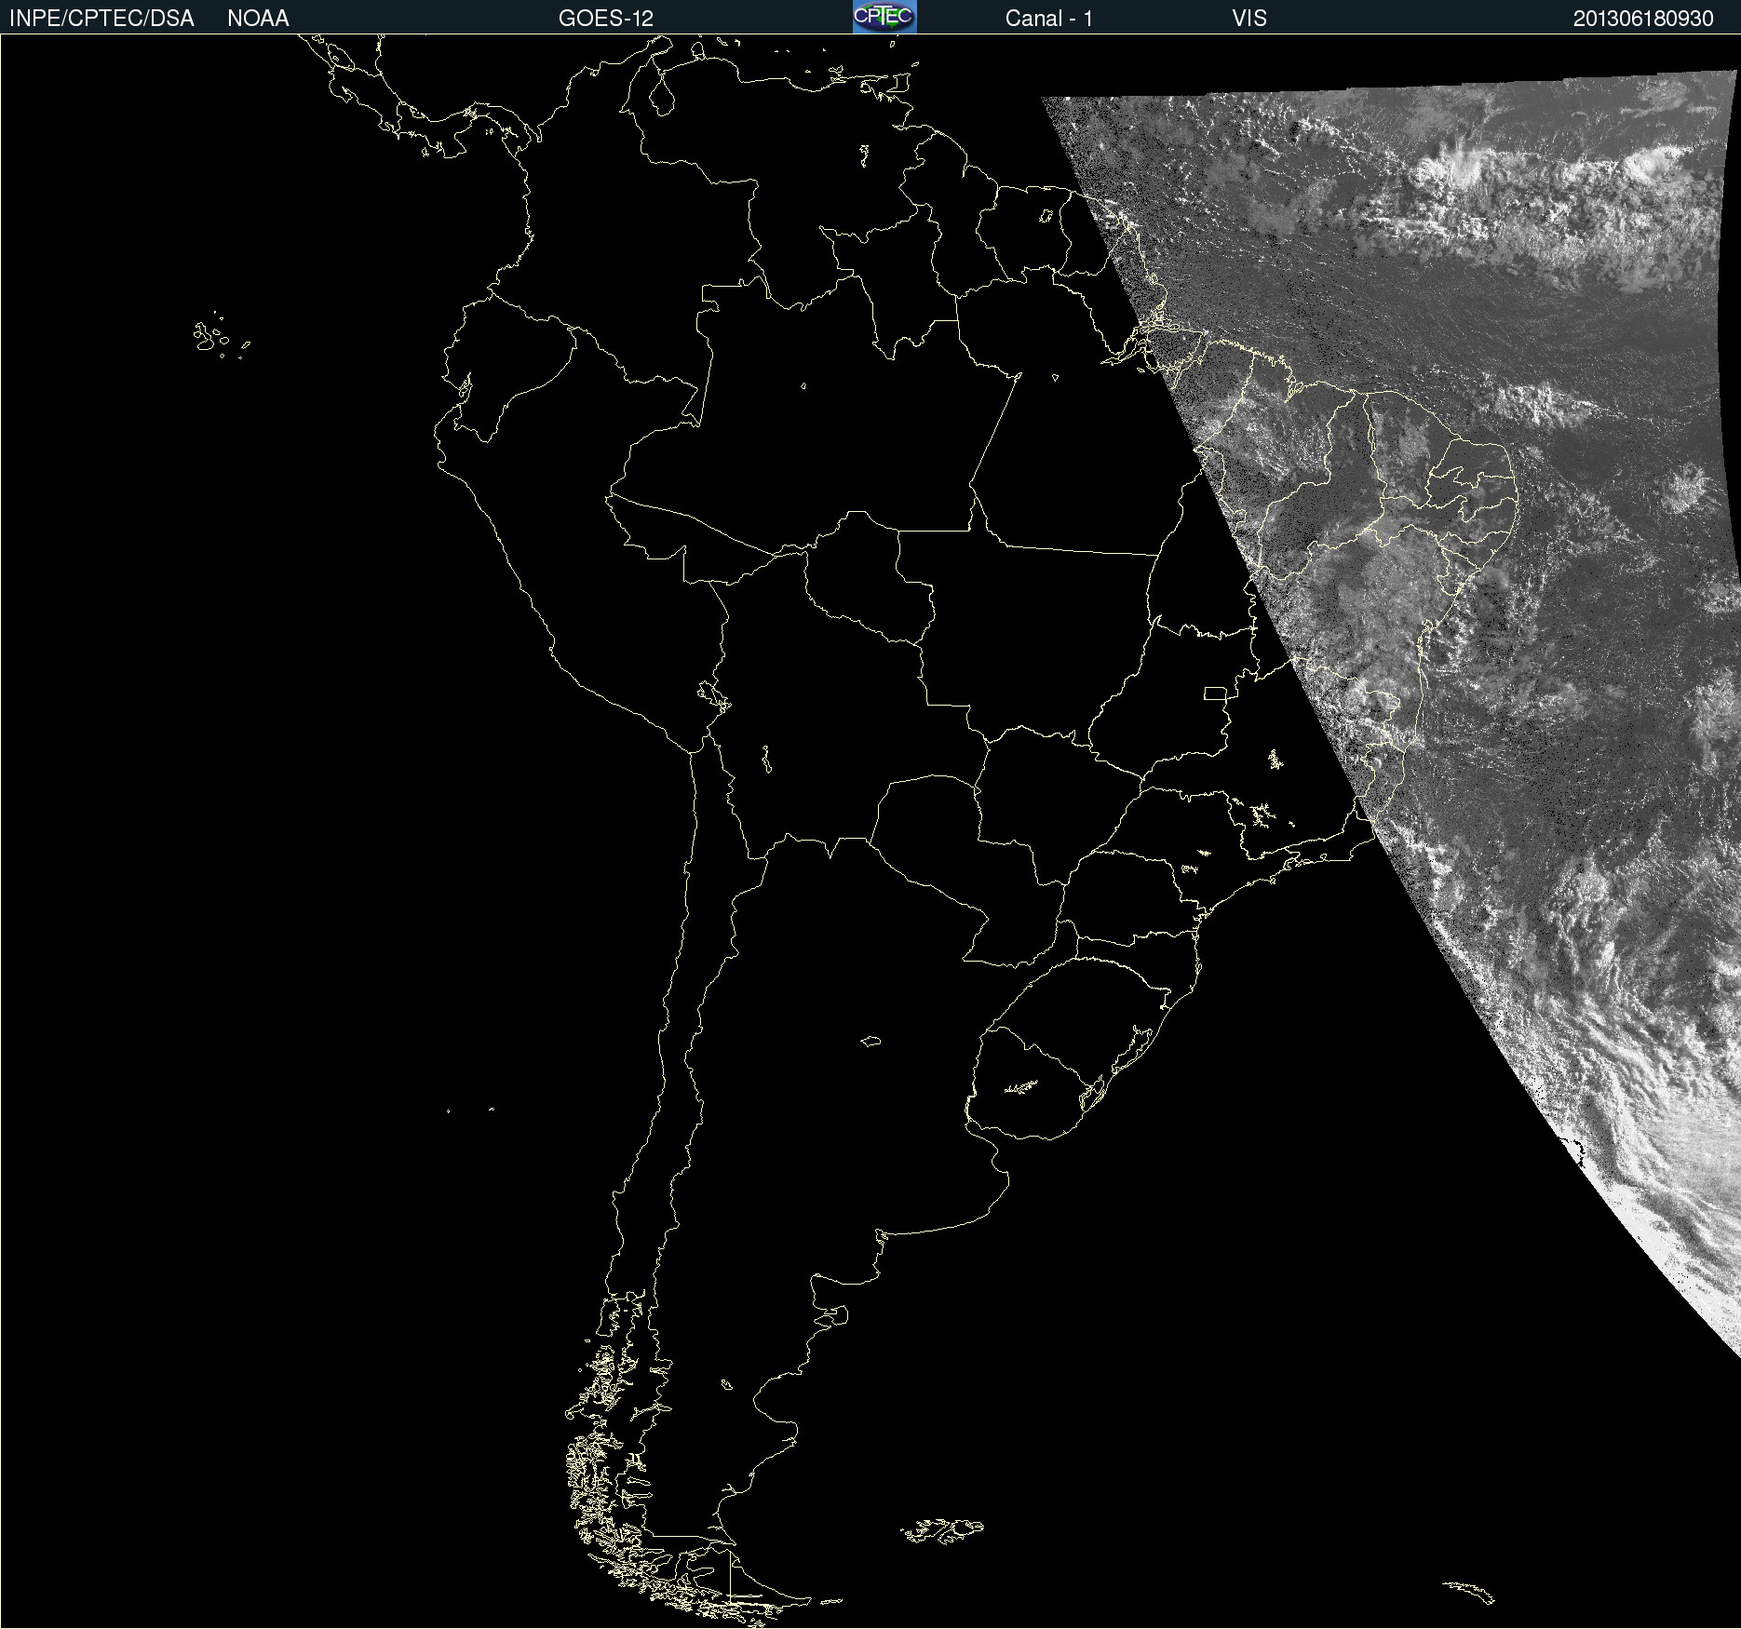Click the GOES-12 satellite label

[606, 19]
